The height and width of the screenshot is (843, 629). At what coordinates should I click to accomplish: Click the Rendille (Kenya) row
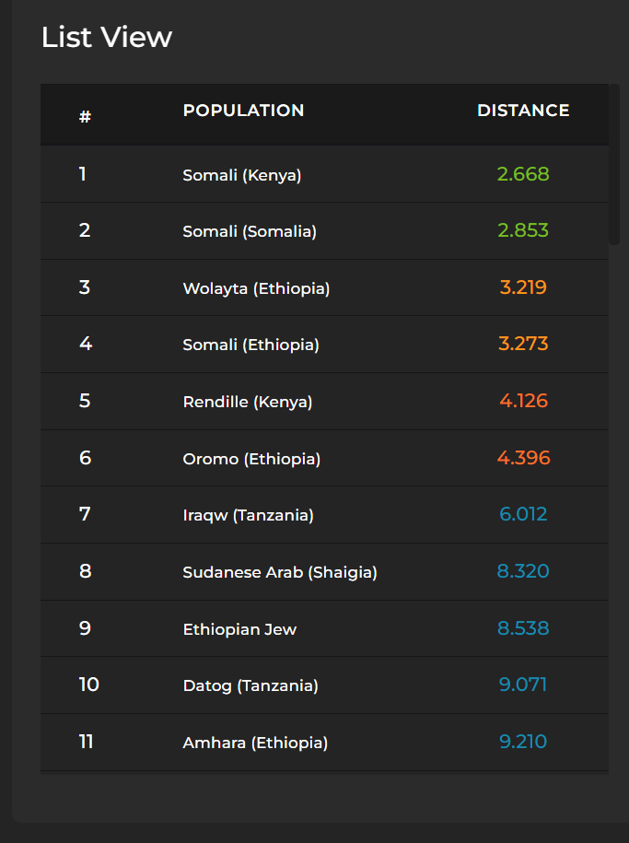(247, 402)
